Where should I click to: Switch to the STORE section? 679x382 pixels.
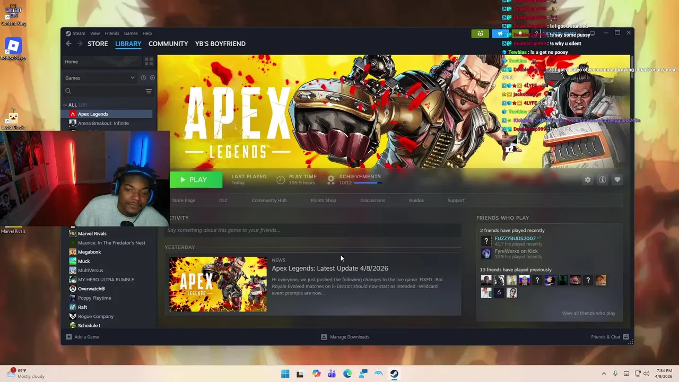click(x=98, y=44)
